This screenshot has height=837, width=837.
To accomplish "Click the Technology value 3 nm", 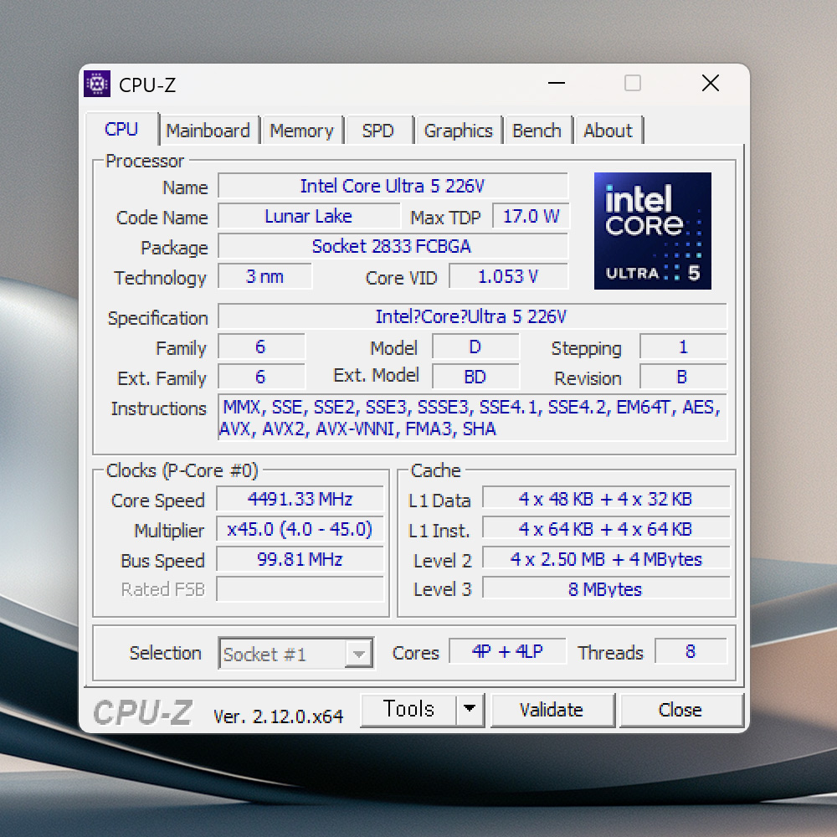I will coord(264,276).
